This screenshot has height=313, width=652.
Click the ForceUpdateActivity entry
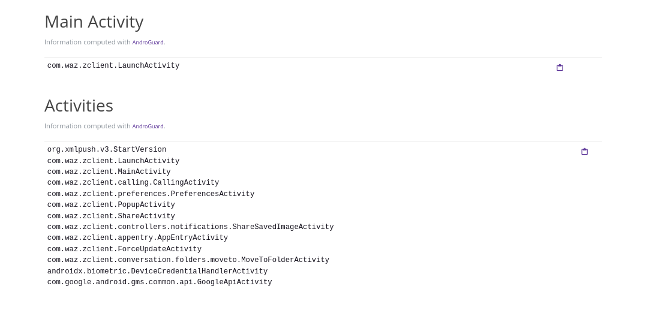(x=124, y=249)
